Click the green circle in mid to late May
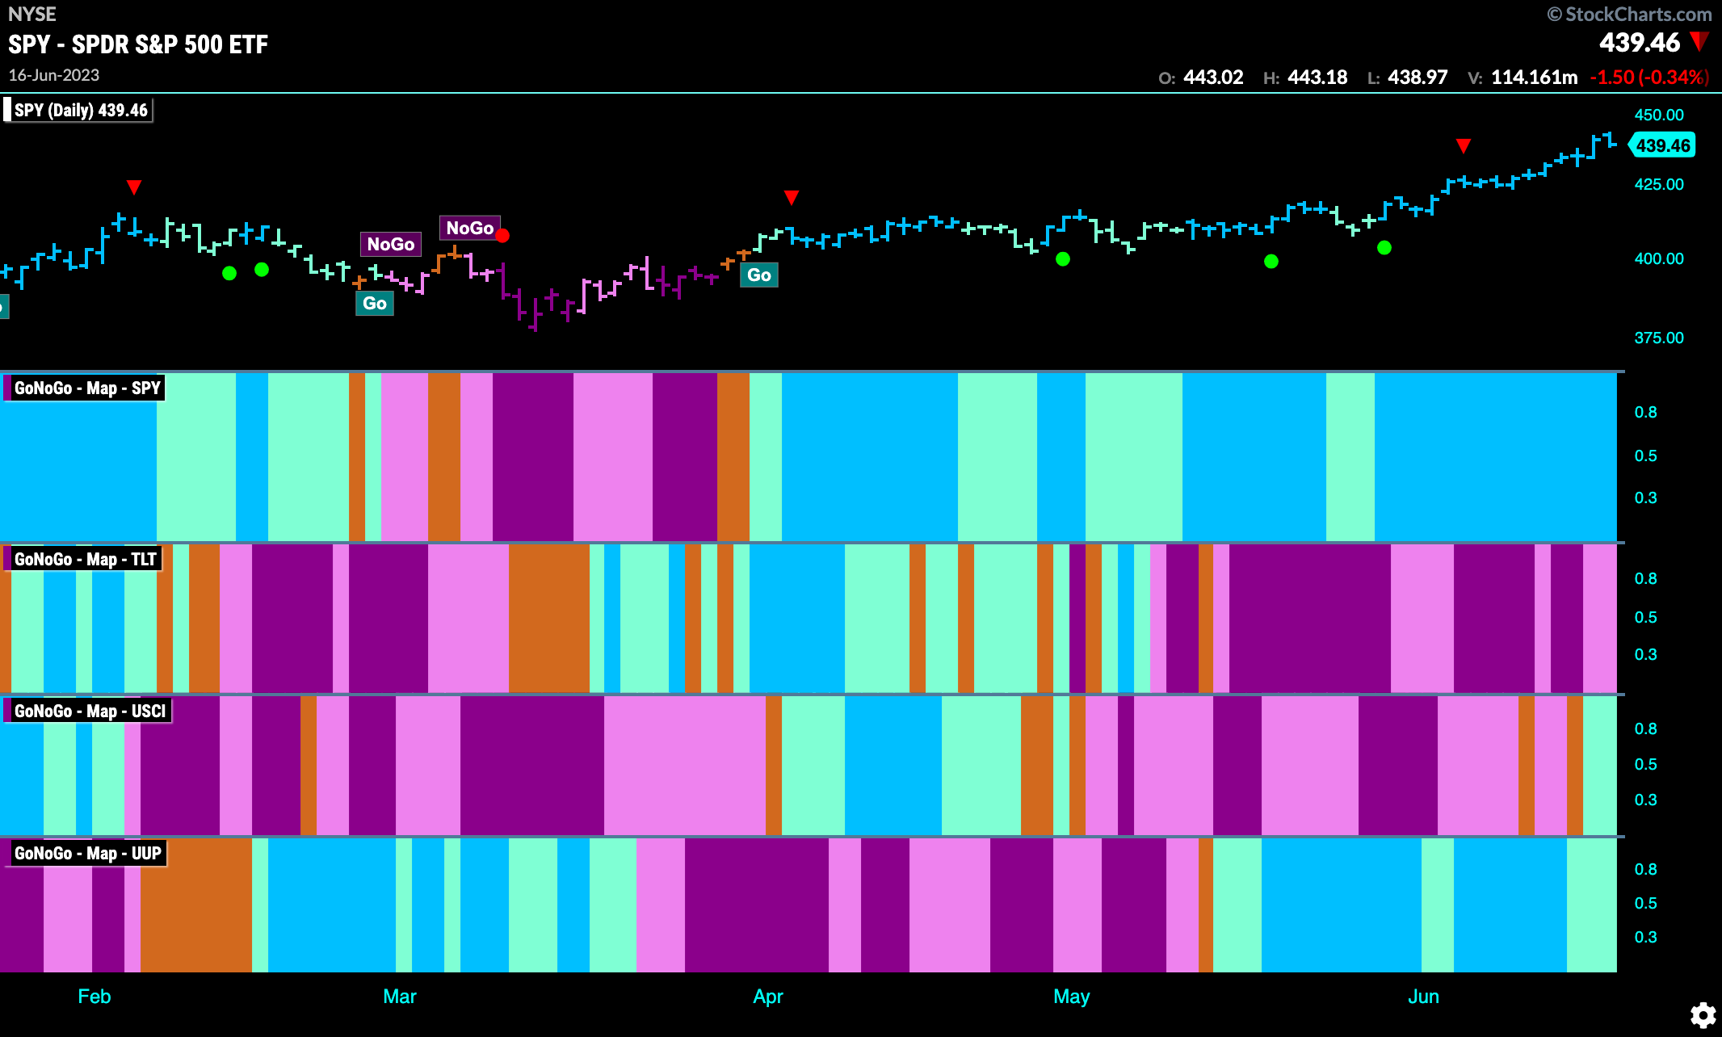This screenshot has height=1037, width=1722. tap(1271, 262)
